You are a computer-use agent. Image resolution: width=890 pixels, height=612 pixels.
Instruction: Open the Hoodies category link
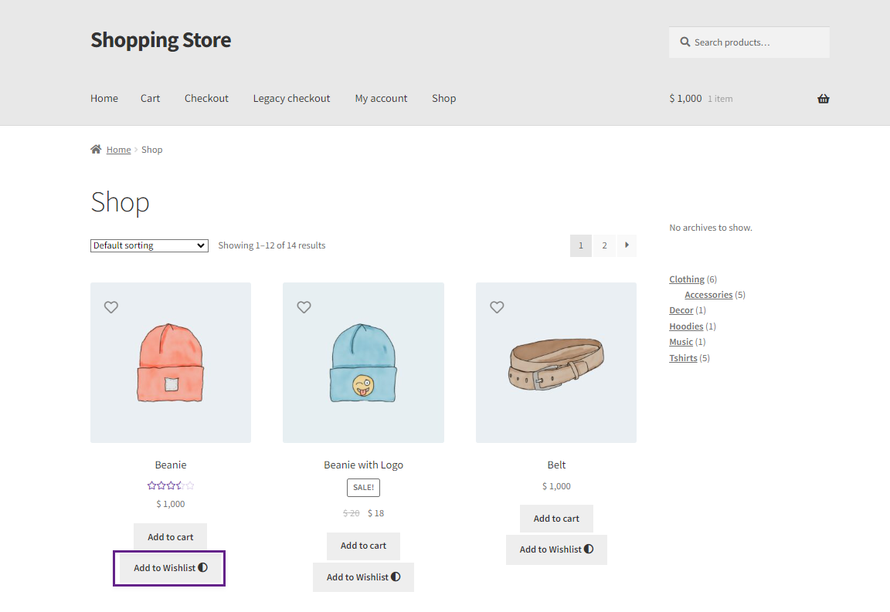click(686, 326)
